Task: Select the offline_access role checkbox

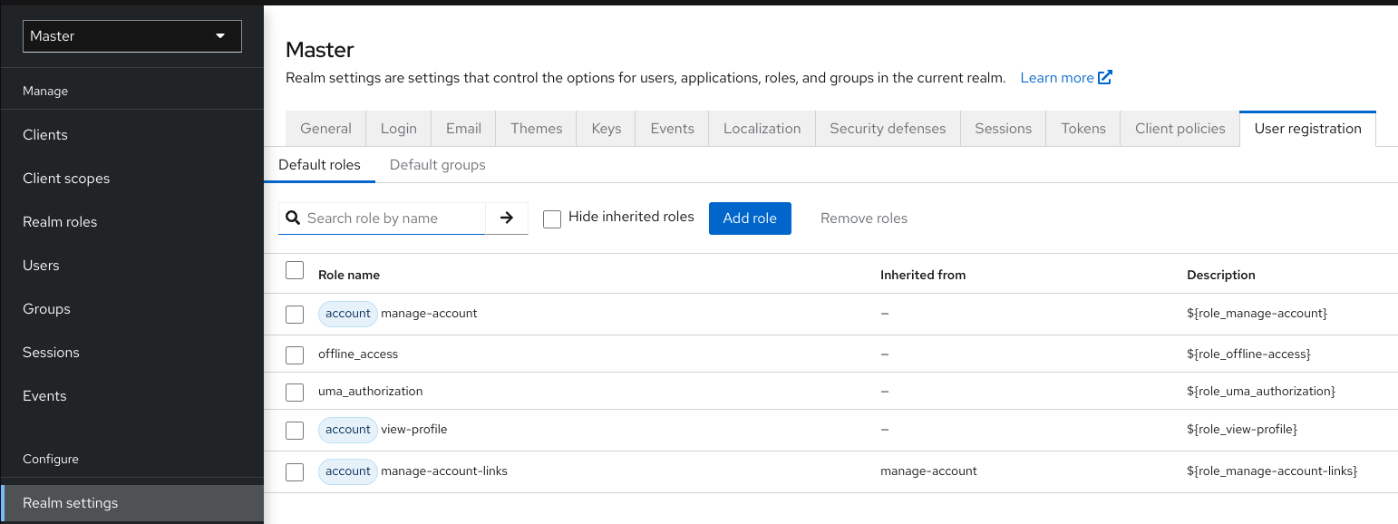Action: pyautogui.click(x=295, y=354)
